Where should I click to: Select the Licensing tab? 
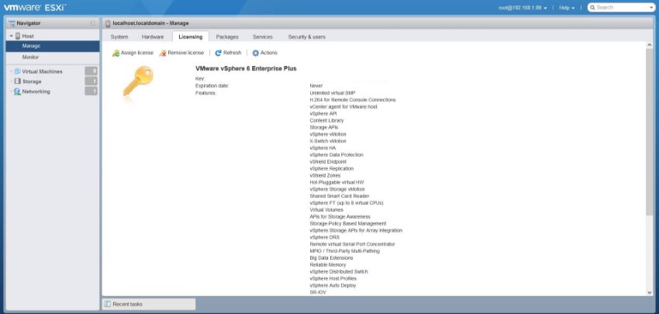[191, 37]
